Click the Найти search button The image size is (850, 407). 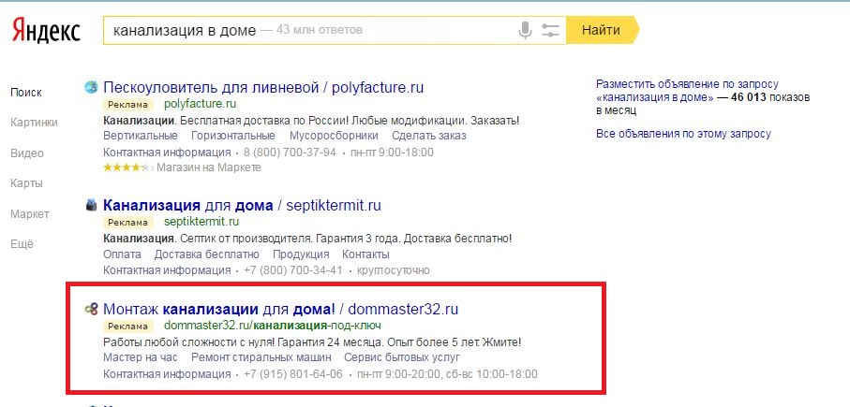click(601, 30)
